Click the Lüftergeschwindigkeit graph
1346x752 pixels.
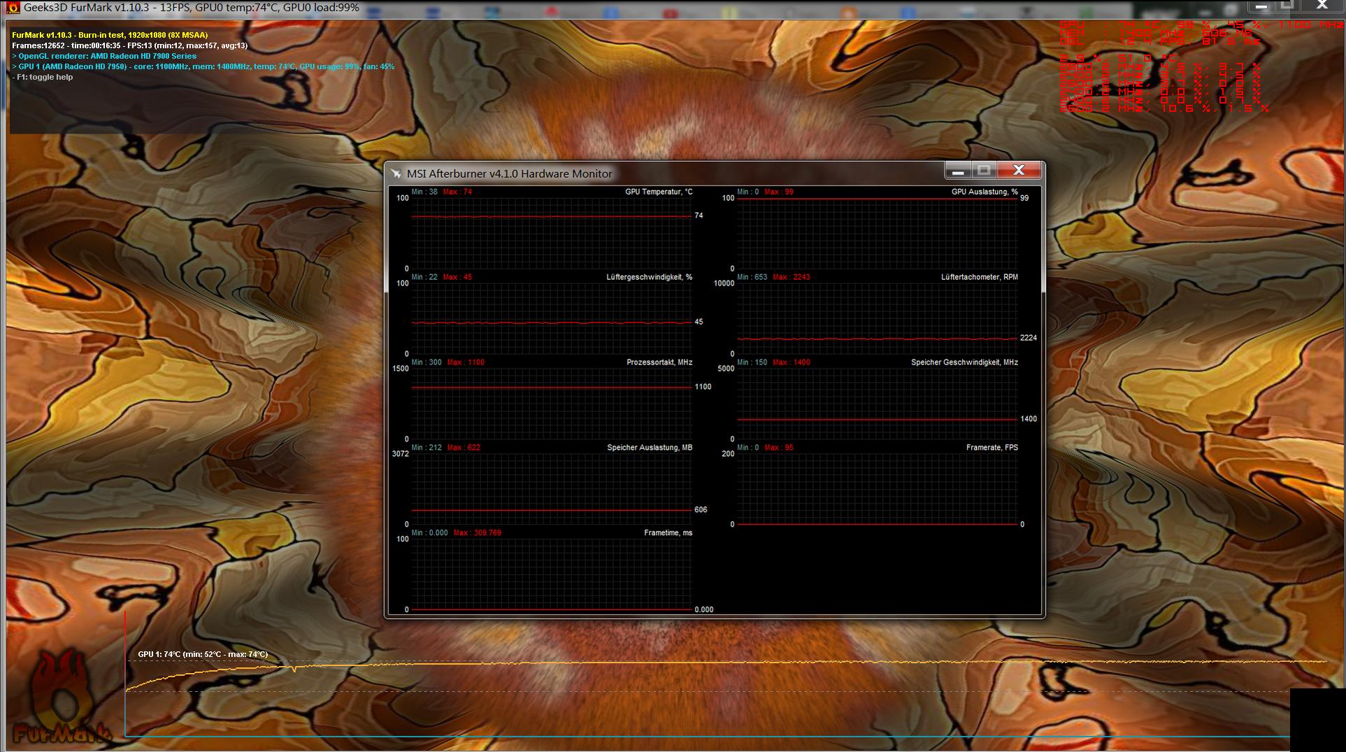click(551, 318)
